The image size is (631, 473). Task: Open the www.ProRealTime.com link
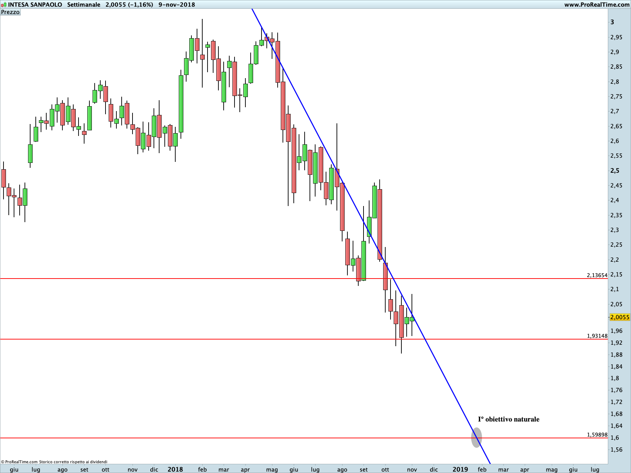point(597,5)
